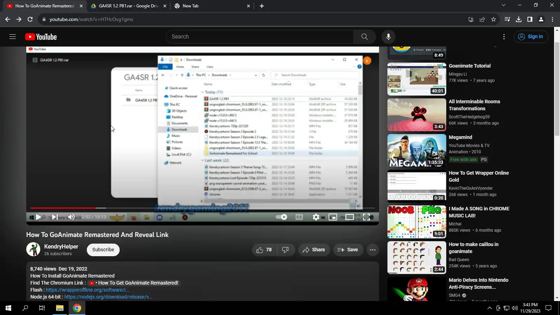The image size is (560, 315).
Task: Enter full screen mode
Action: 366,217
